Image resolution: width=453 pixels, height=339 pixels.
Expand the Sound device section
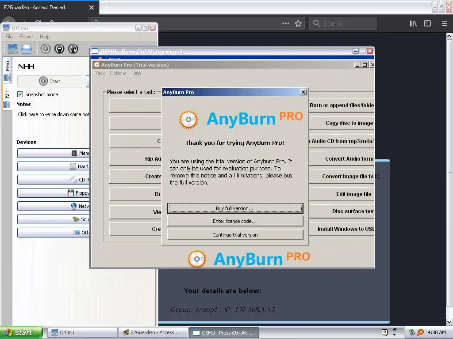[x=54, y=219]
